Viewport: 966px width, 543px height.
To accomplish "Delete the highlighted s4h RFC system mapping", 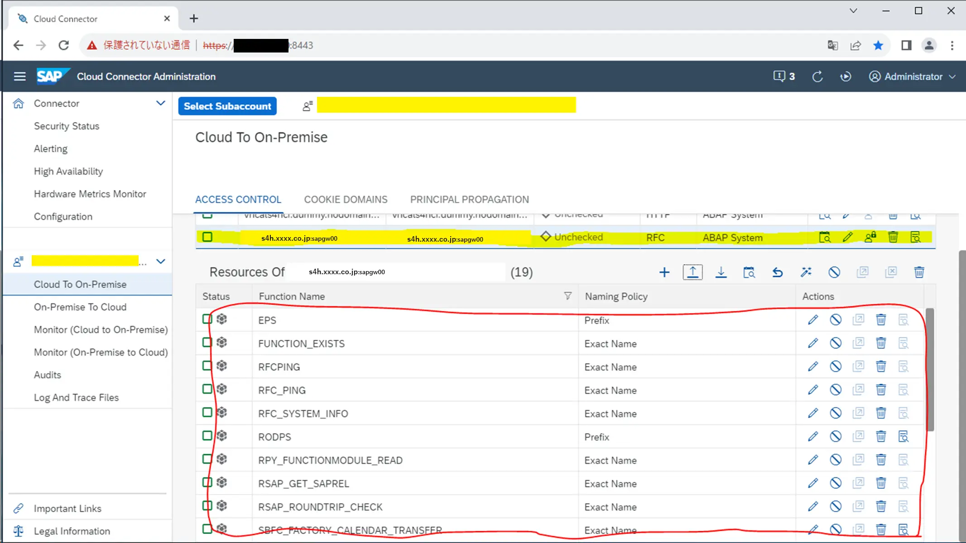I will (893, 237).
